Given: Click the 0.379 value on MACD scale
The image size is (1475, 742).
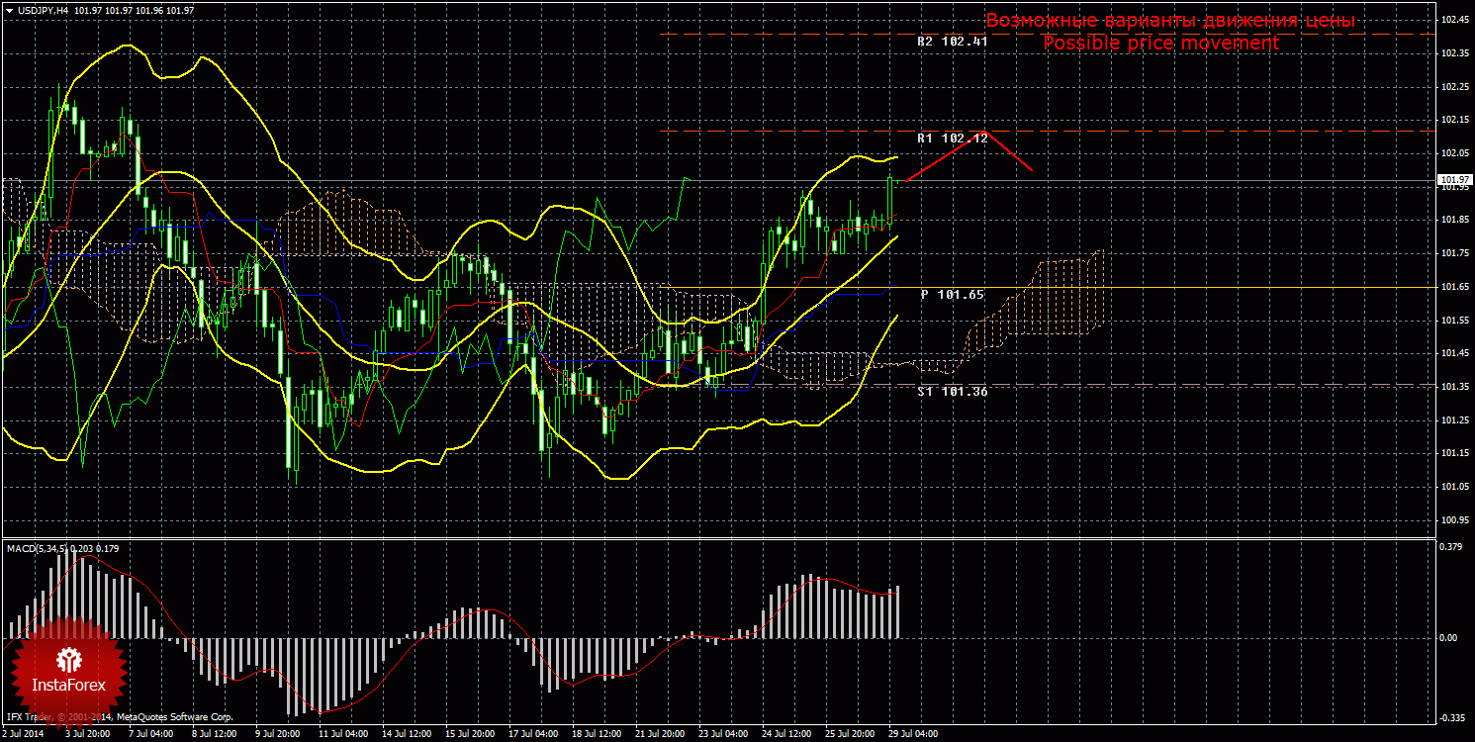Looking at the screenshot, I should pyautogui.click(x=1450, y=545).
